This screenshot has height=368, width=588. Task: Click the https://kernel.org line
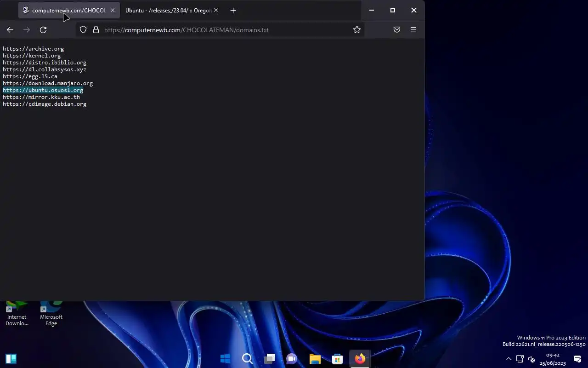point(32,56)
